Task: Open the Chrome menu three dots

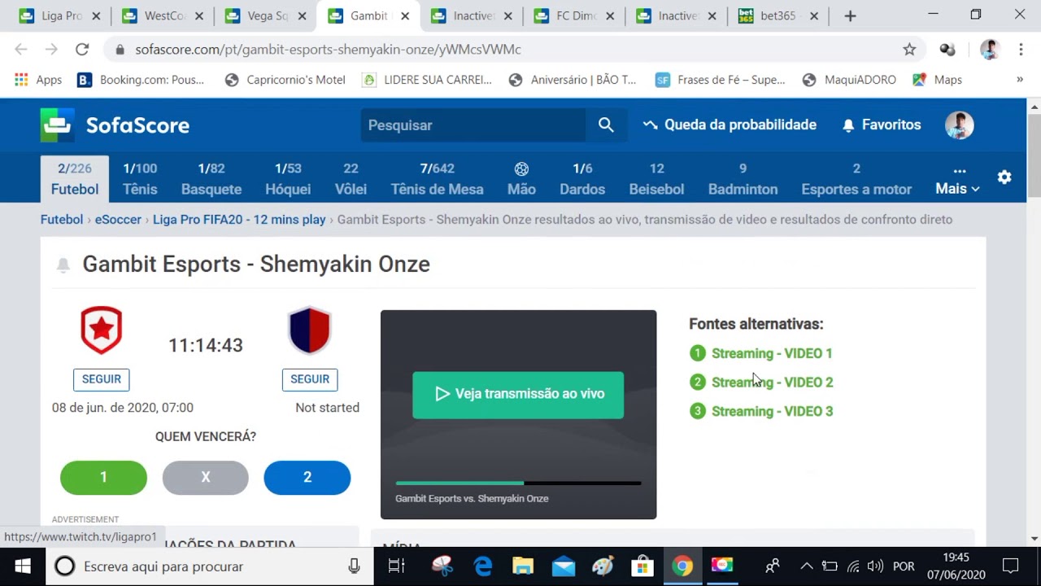Action: (1021, 50)
